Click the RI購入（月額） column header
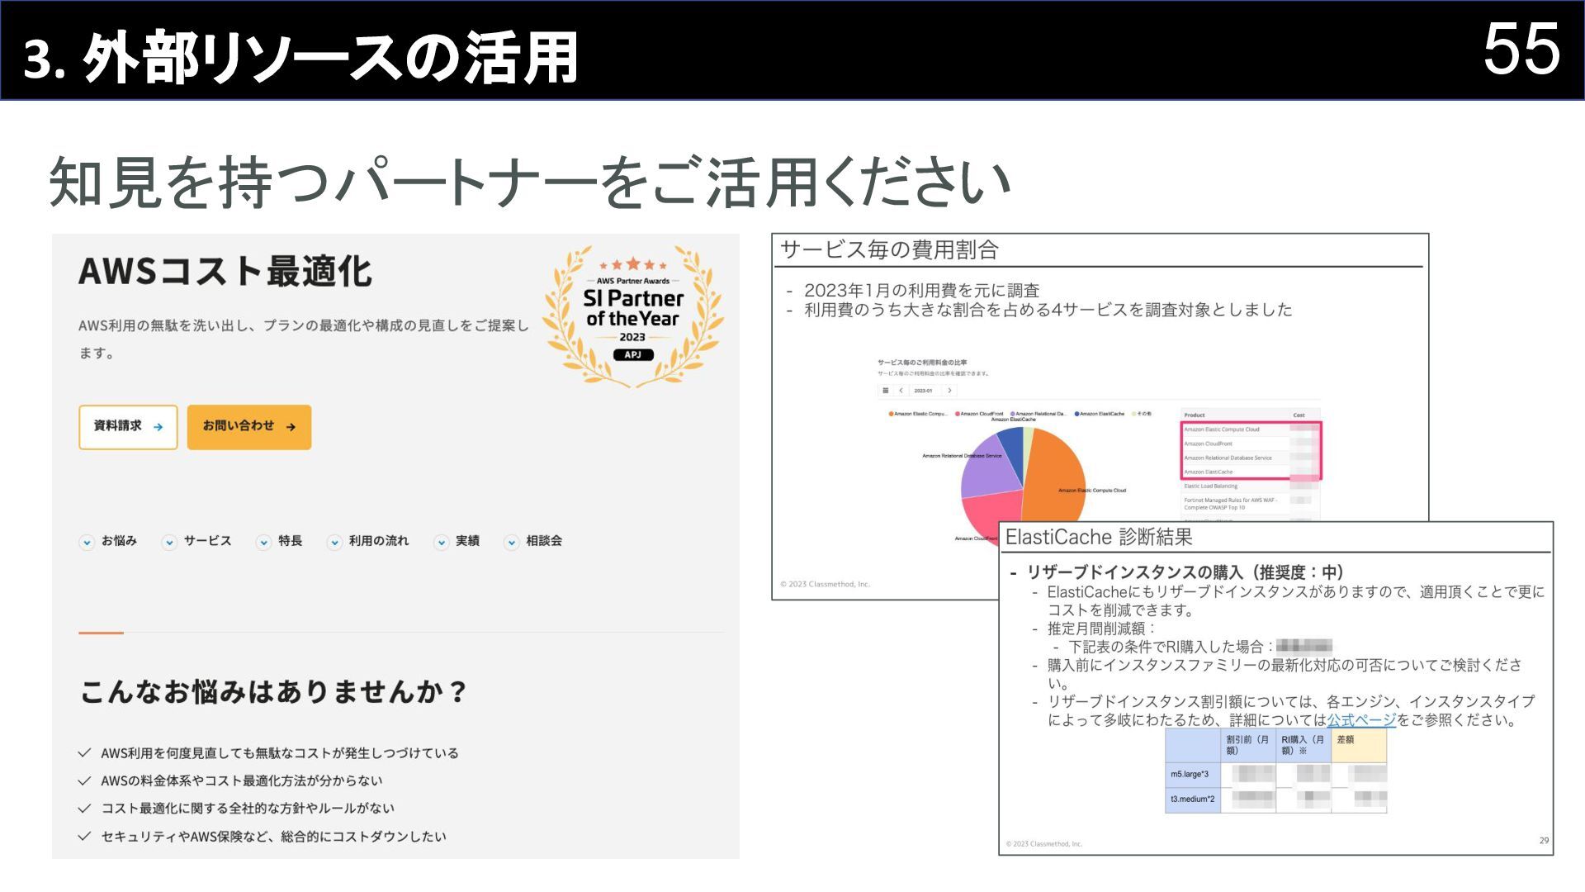The image size is (1585, 892). [1303, 745]
